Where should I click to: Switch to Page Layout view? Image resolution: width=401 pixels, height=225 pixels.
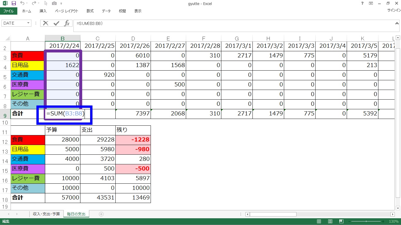click(330, 221)
